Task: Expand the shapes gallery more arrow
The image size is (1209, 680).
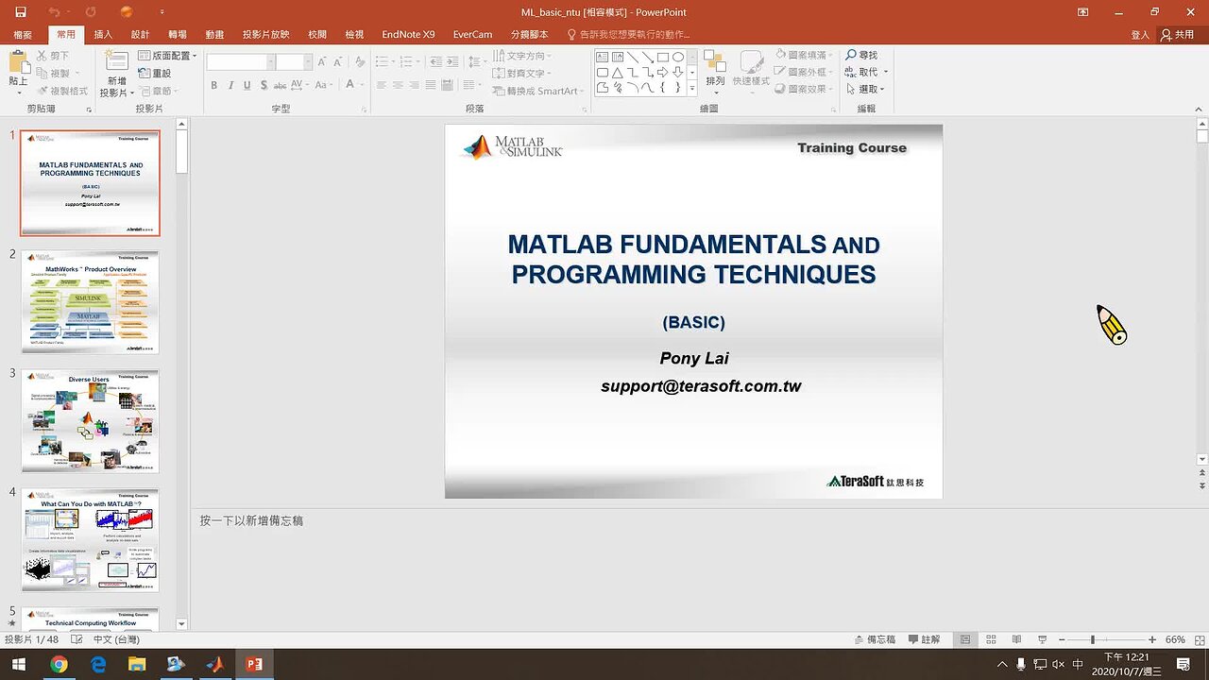Action: click(x=692, y=89)
